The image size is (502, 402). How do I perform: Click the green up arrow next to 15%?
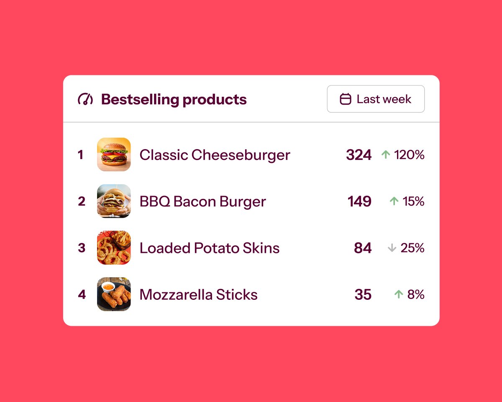tap(394, 201)
